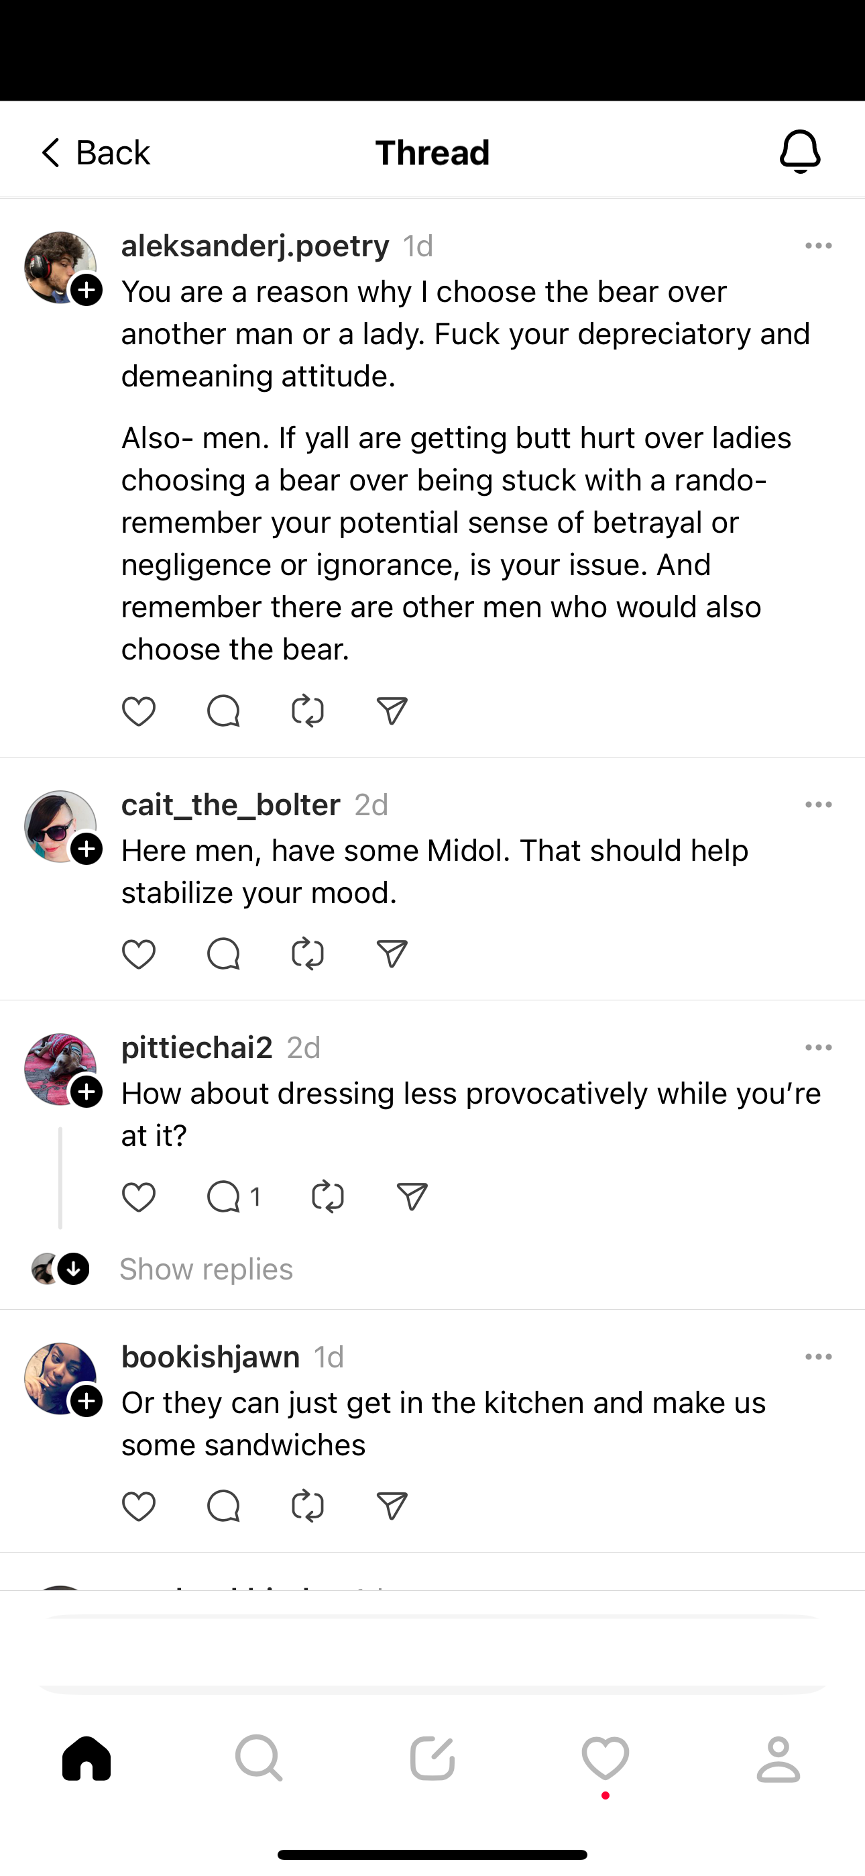Open more options for aleksanderj.poetry's post
This screenshot has width=865, height=1876.
point(819,246)
